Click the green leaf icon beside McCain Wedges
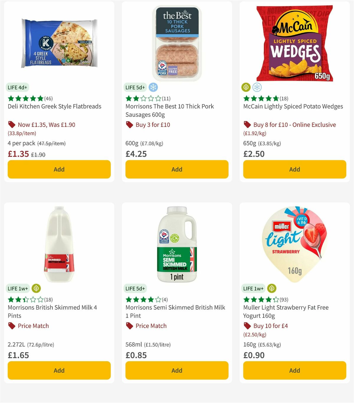354x403 pixels. [245, 87]
